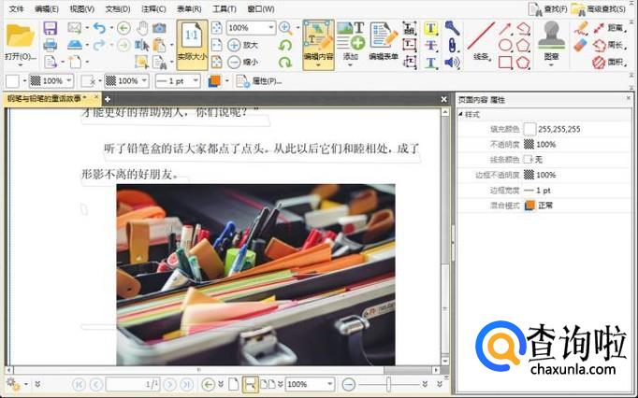Click the 打开 (open) folder icon

pyautogui.click(x=20, y=38)
